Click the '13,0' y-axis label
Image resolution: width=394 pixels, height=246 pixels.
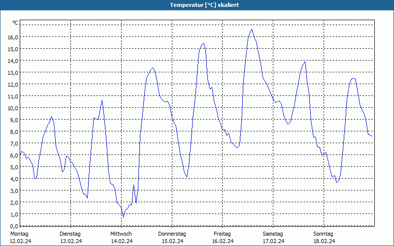click(x=13, y=72)
